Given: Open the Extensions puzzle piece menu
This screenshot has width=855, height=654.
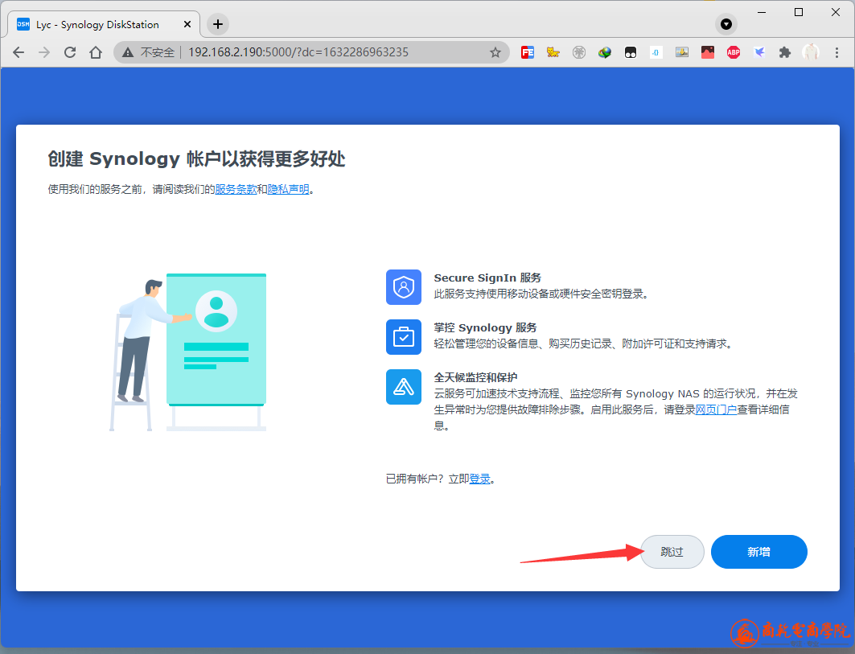Looking at the screenshot, I should (x=785, y=52).
